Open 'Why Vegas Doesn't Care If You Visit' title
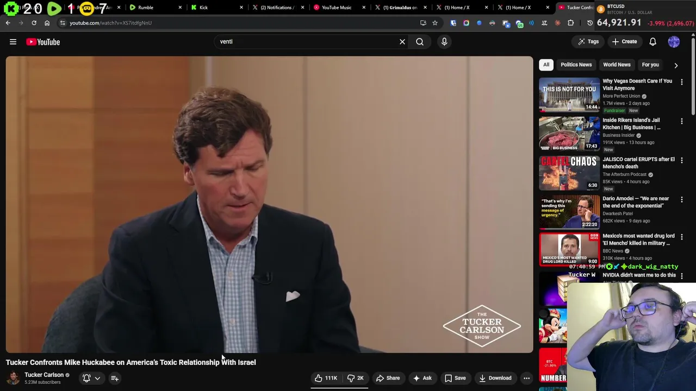 coord(637,85)
